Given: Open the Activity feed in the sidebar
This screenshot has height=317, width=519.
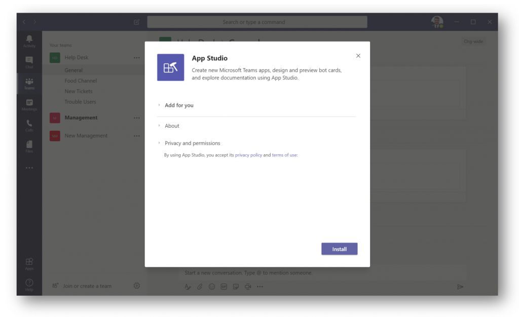Looking at the screenshot, I should 29,41.
